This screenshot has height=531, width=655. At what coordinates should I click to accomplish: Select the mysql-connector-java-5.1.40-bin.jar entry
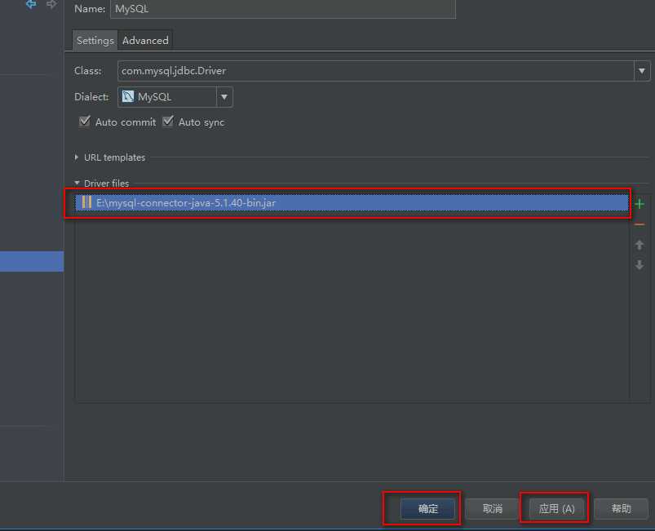[352, 202]
